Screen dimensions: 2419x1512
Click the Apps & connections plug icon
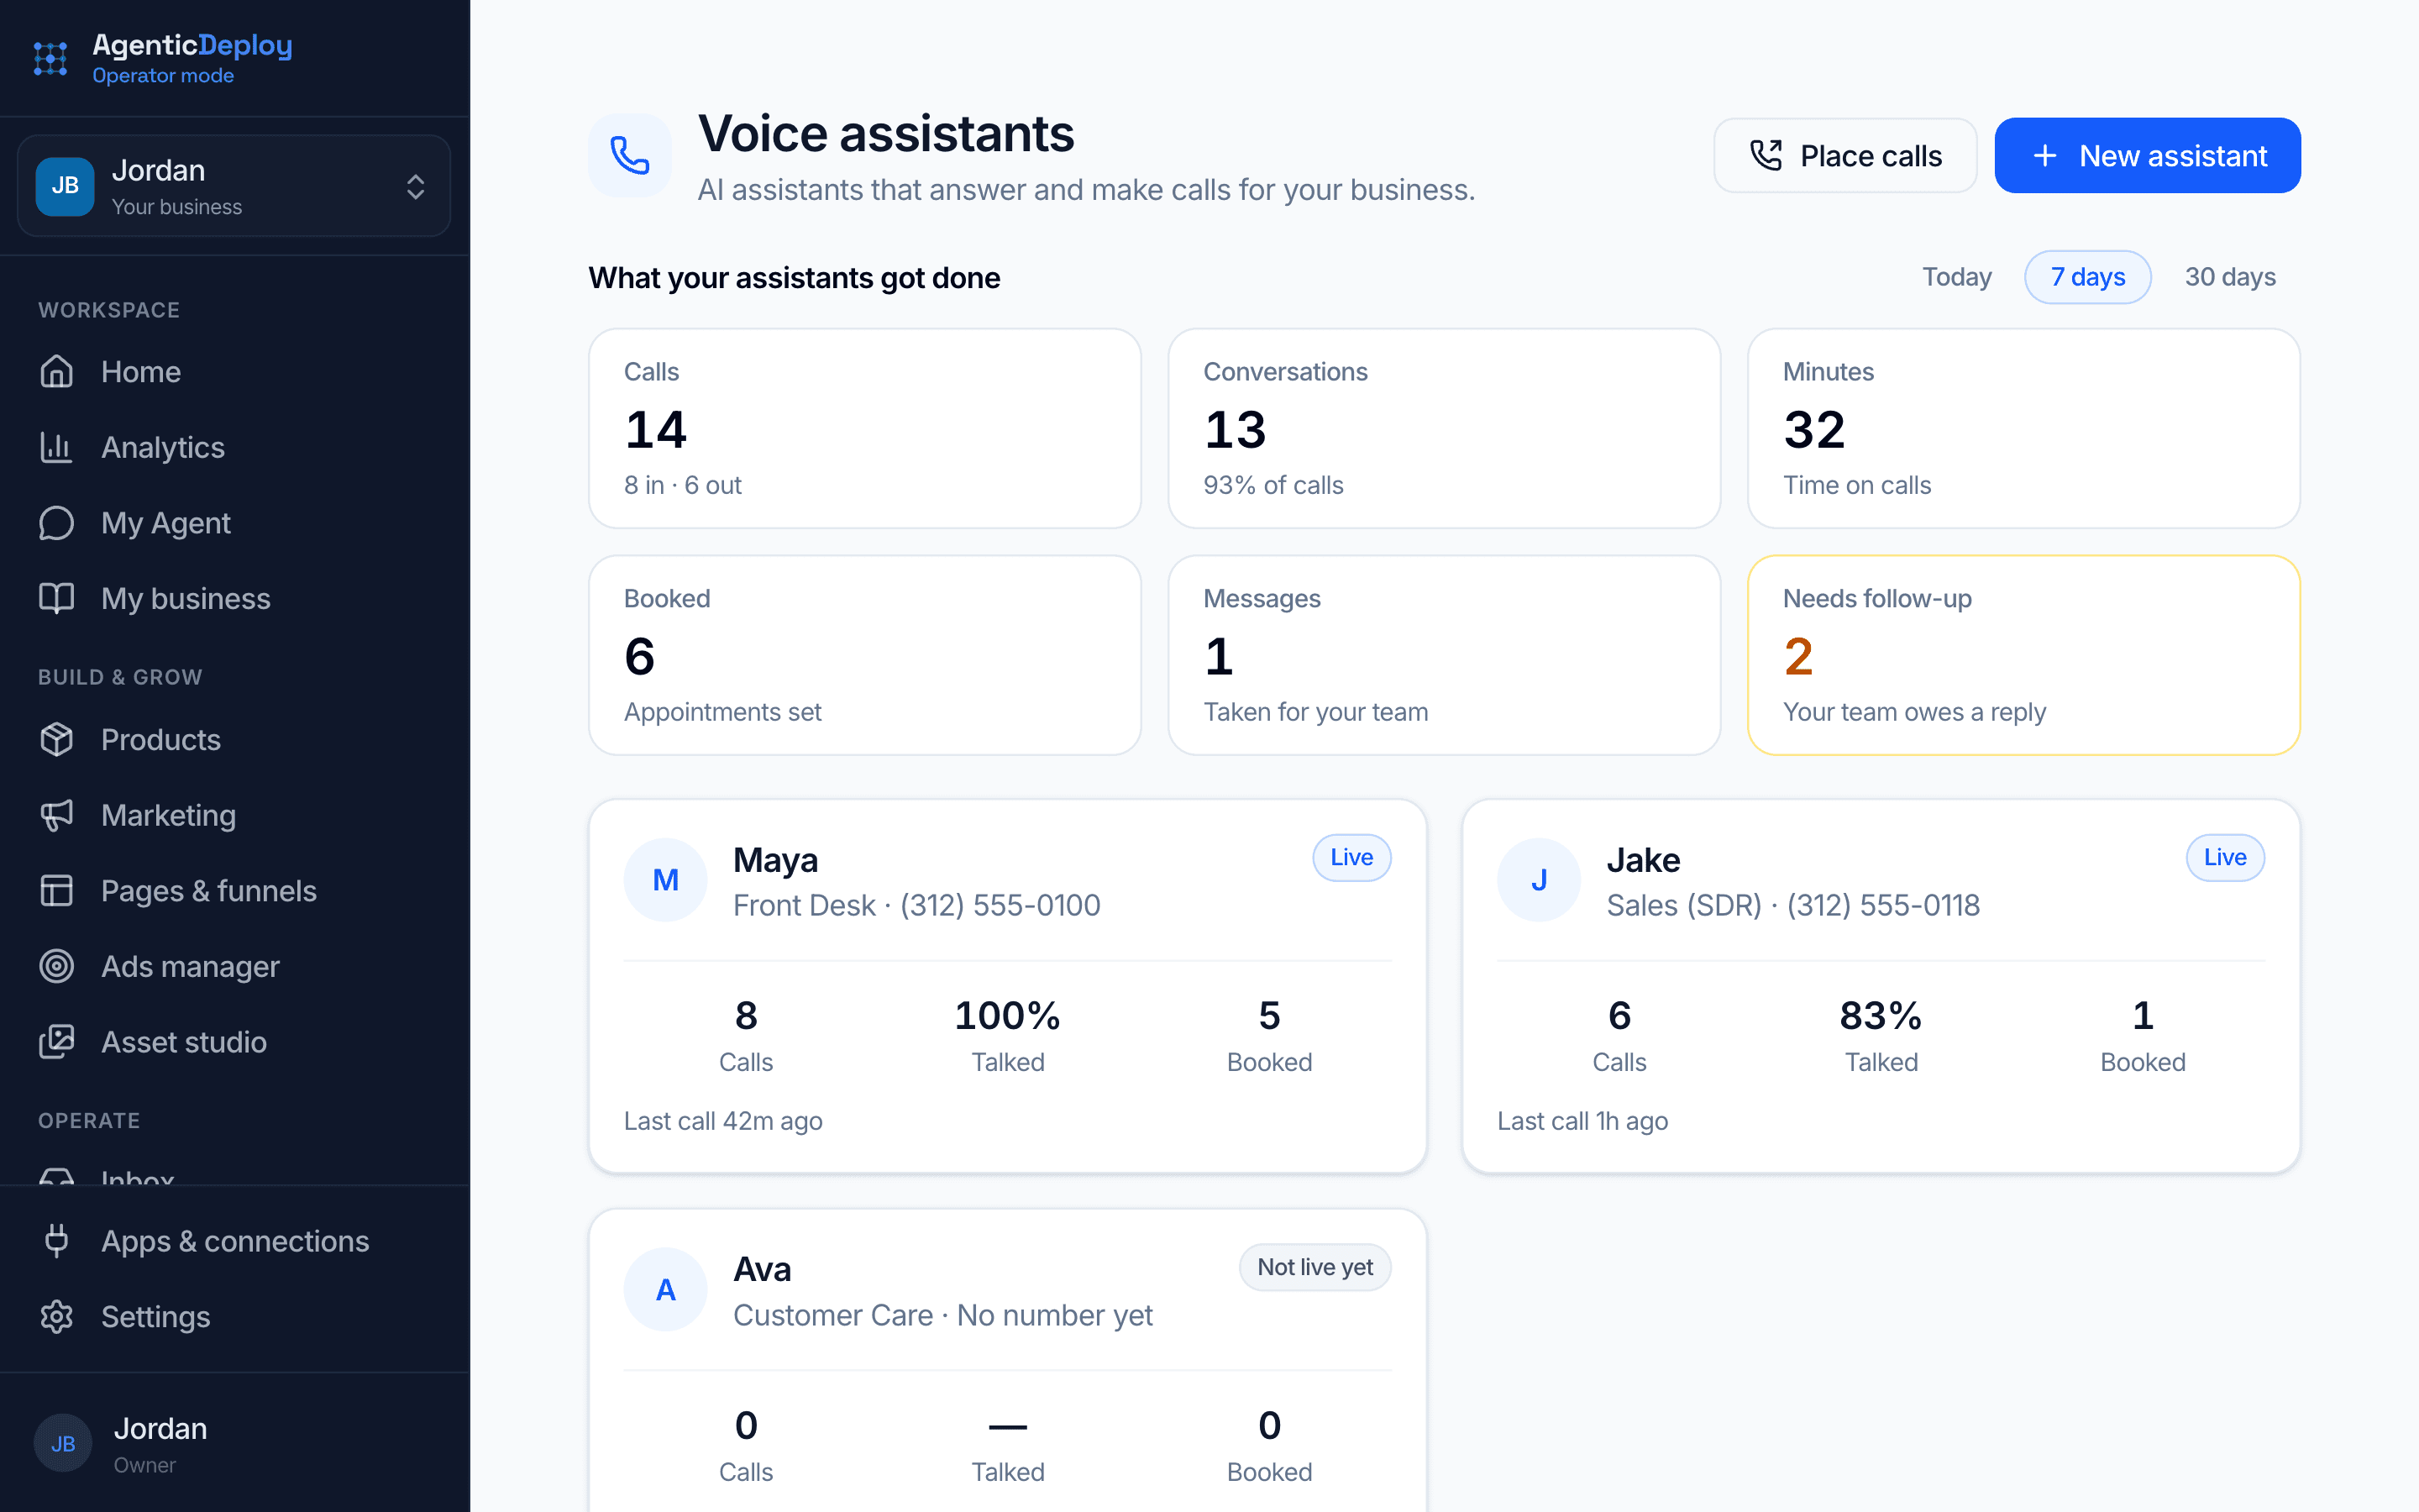57,1241
